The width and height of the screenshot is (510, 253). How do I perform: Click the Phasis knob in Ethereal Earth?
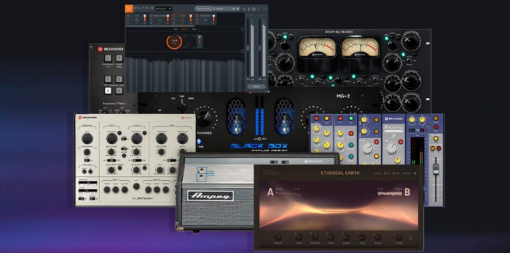pyautogui.click(x=330, y=237)
